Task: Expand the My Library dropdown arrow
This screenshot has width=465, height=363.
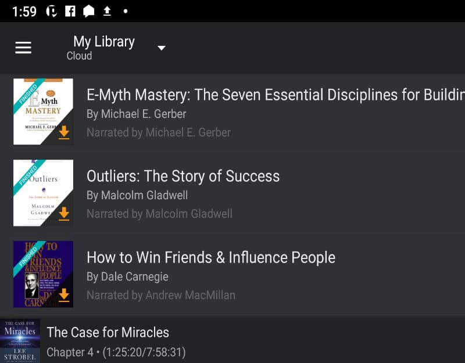Action: click(162, 48)
